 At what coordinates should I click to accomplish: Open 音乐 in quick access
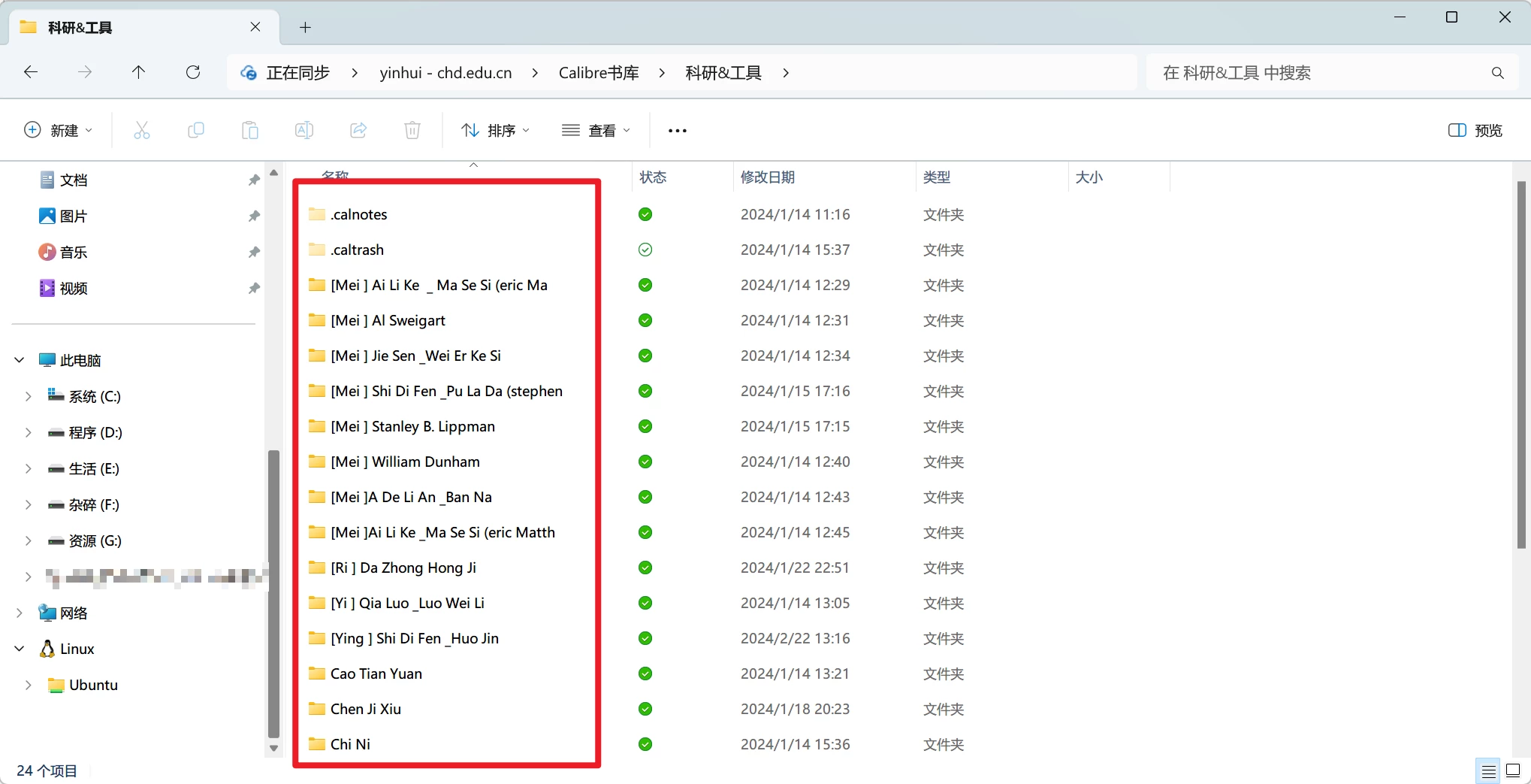coord(74,253)
